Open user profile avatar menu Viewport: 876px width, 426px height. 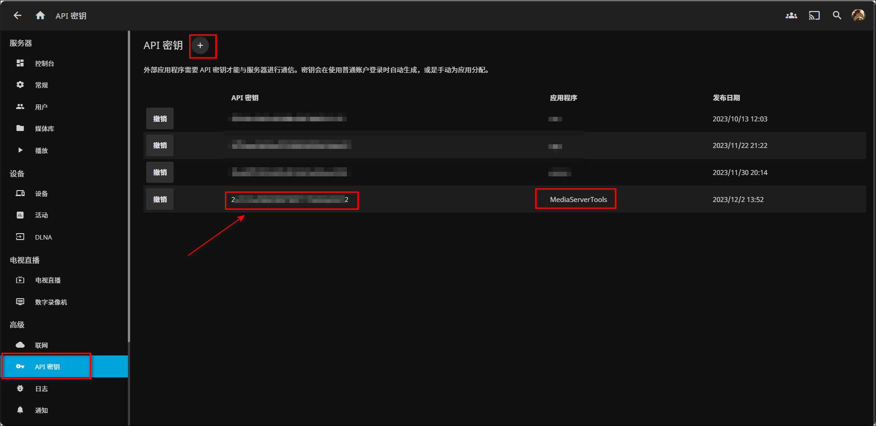858,16
